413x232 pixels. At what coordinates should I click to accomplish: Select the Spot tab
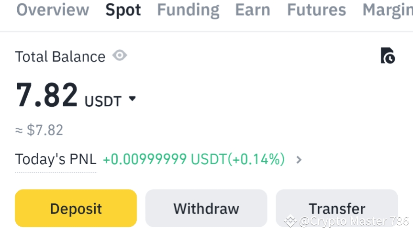coord(123,11)
